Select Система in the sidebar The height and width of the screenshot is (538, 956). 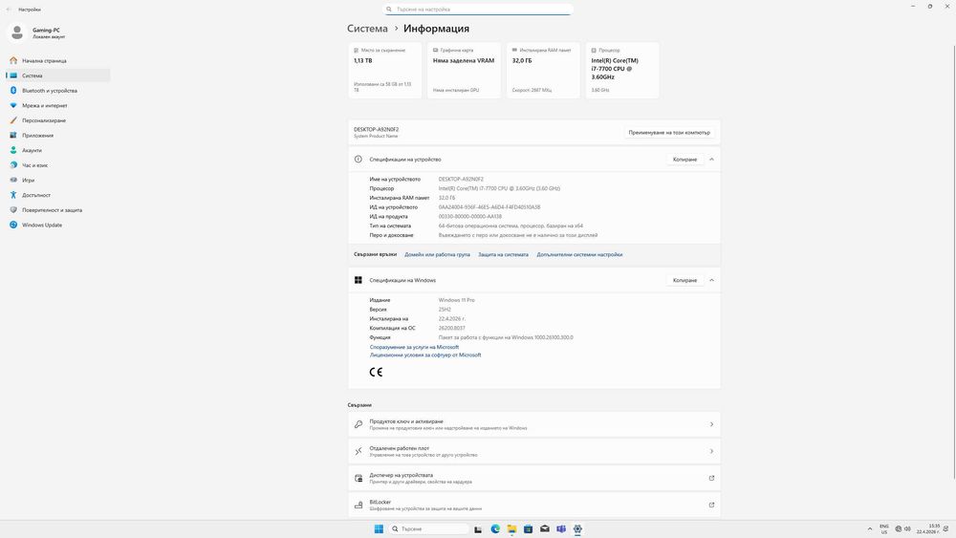pos(58,75)
